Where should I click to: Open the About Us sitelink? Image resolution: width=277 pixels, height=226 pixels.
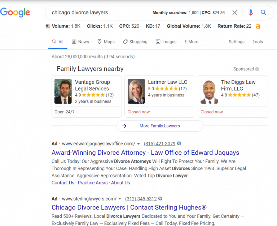click(120, 183)
